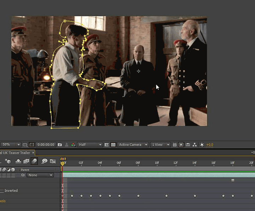Toggle the layer's 3D switch box
255x211 pixels.
(13, 175)
